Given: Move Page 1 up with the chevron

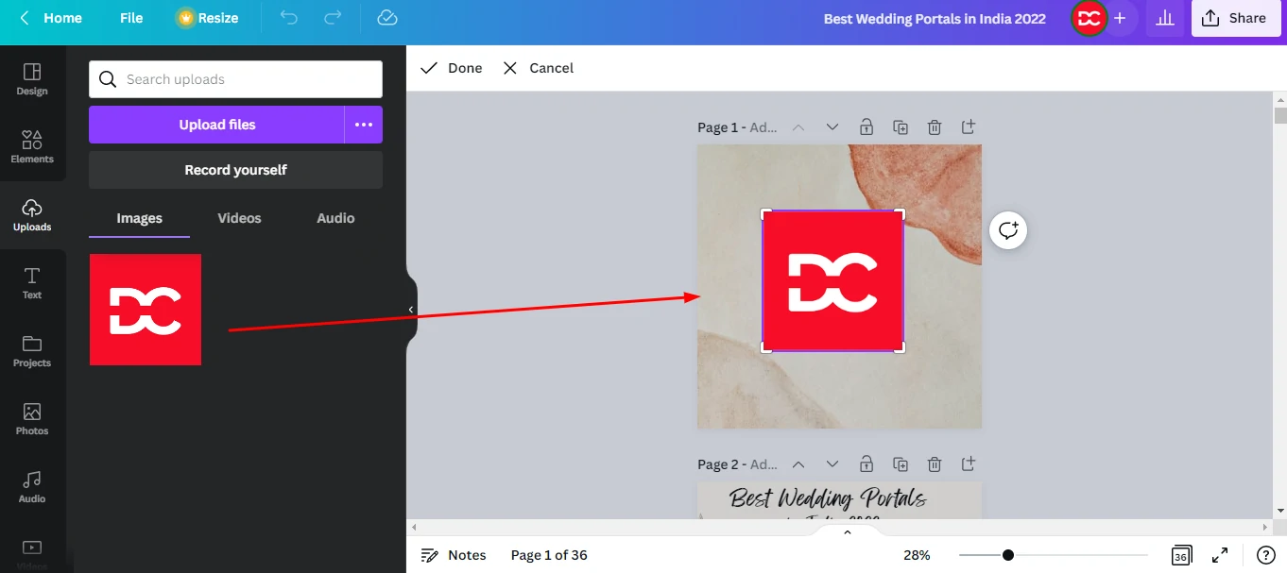Looking at the screenshot, I should pos(798,126).
